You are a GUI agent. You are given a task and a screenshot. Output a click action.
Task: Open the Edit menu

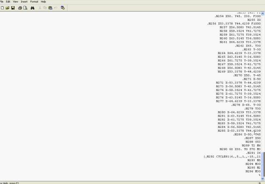8,2
